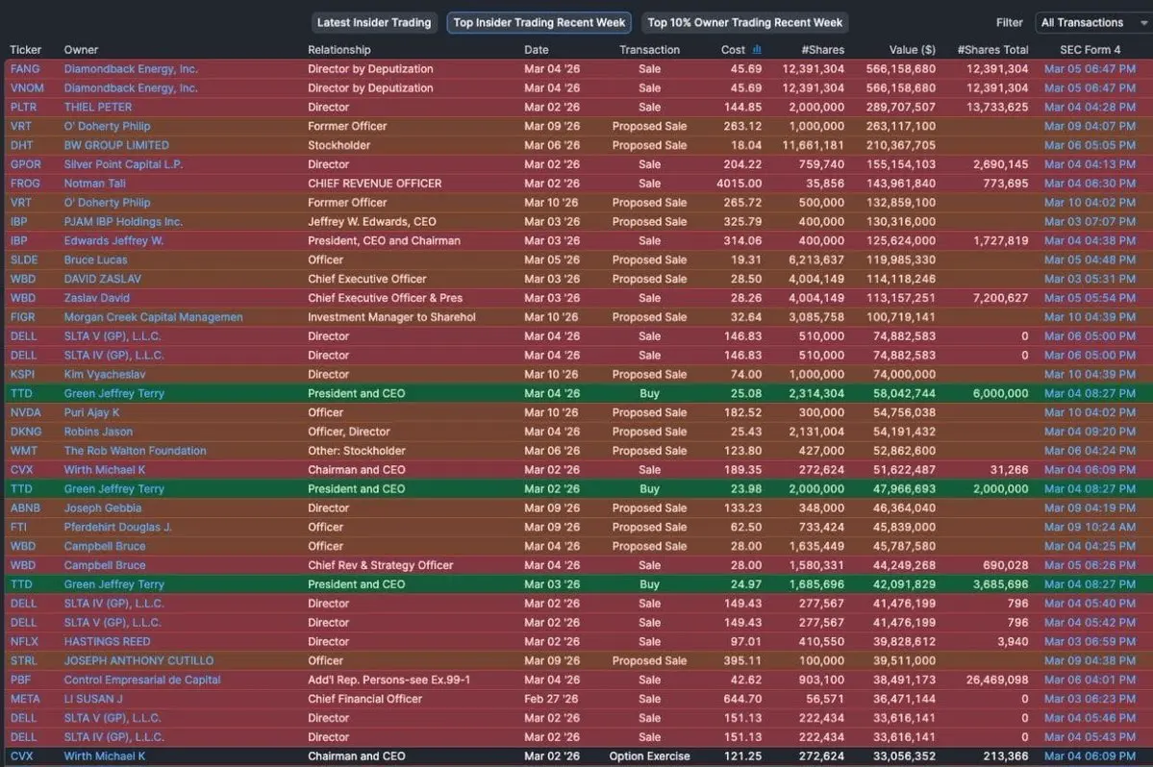This screenshot has width=1153, height=767.
Task: Open the FIGR ticker link
Action: click(23, 317)
